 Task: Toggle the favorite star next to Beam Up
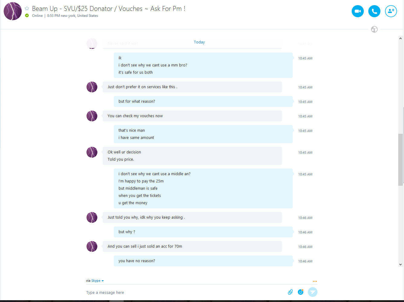click(27, 8)
